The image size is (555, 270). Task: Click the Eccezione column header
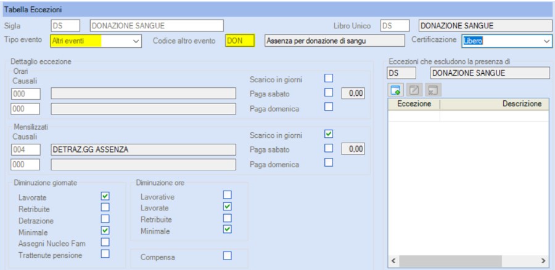[x=414, y=104]
